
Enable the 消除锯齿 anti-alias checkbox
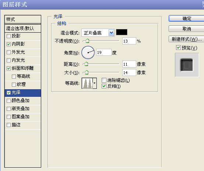pyautogui.click(x=104, y=80)
